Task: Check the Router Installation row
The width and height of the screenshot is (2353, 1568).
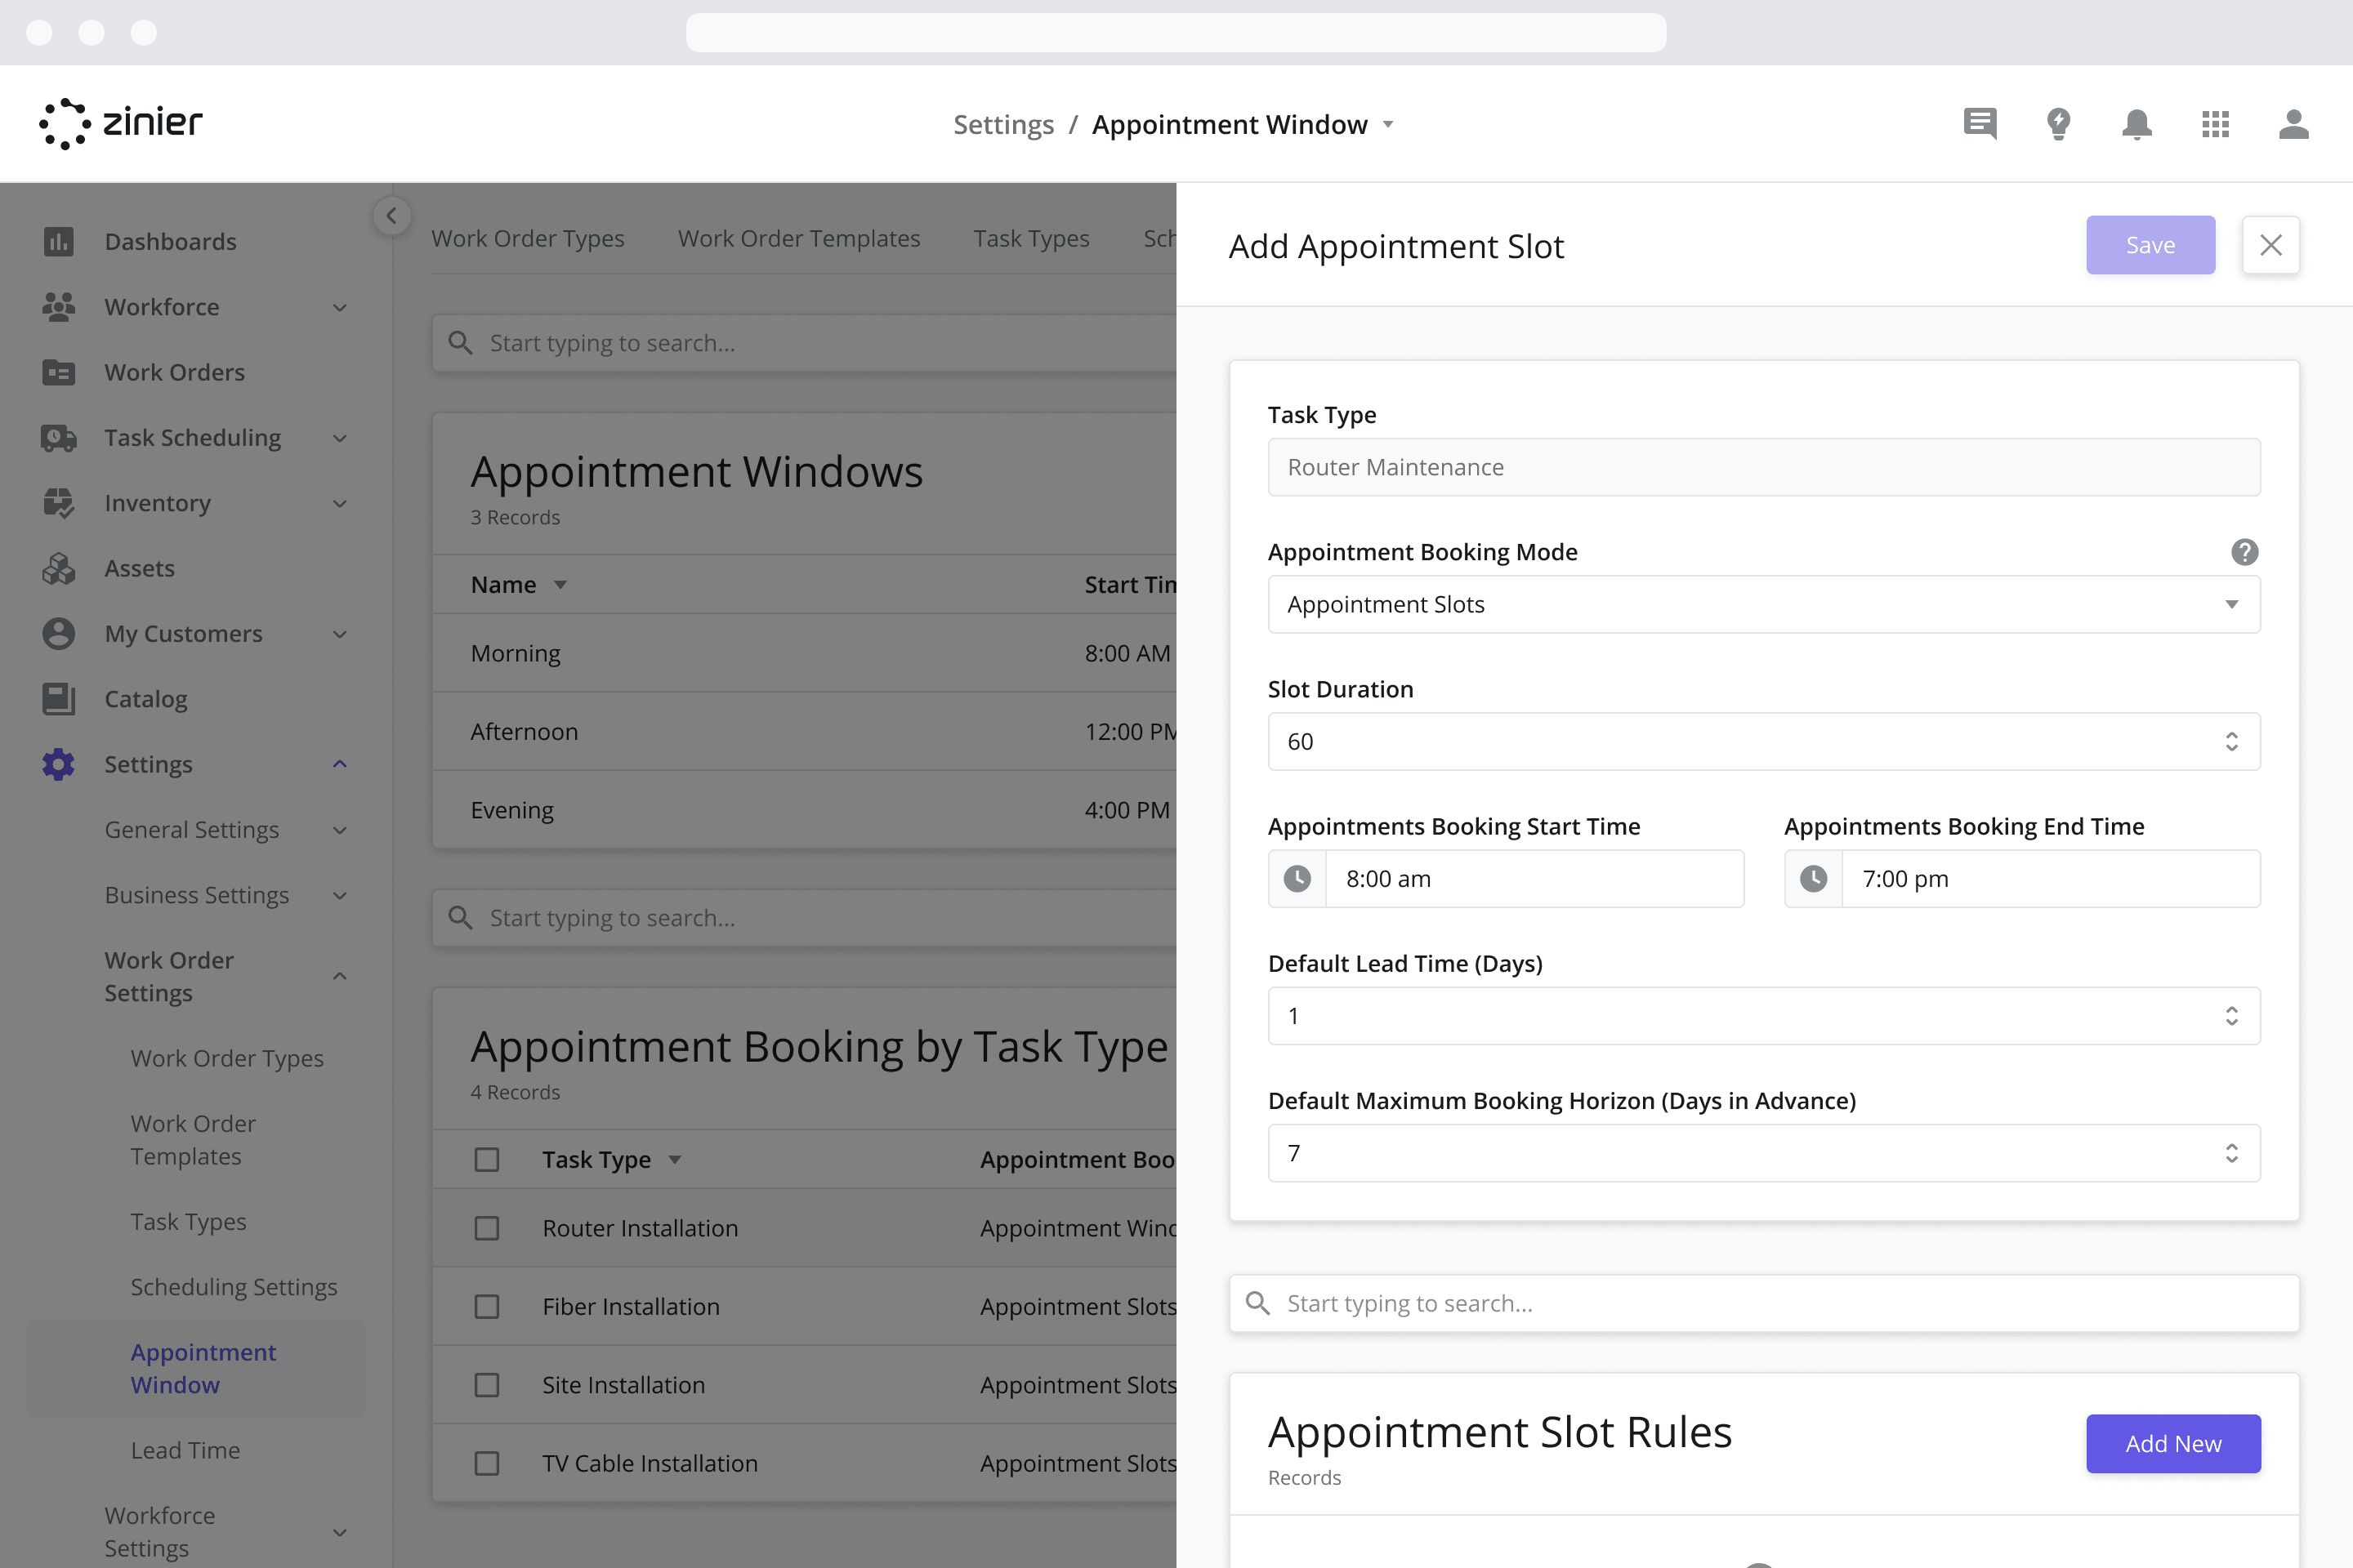Action: pos(486,1228)
